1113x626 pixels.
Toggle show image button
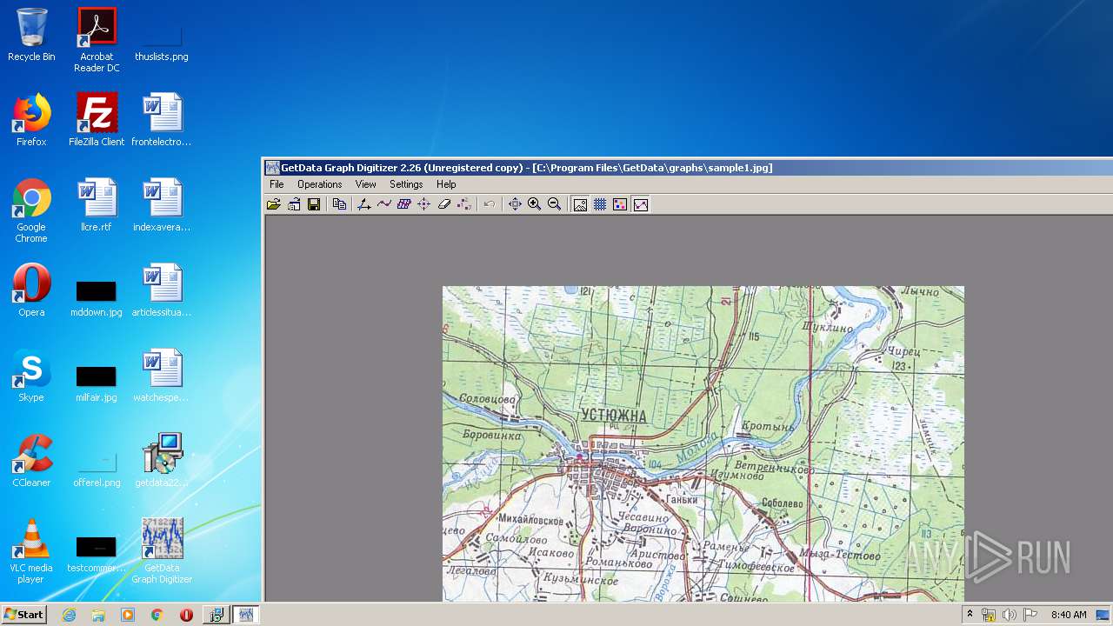pyautogui.click(x=580, y=204)
